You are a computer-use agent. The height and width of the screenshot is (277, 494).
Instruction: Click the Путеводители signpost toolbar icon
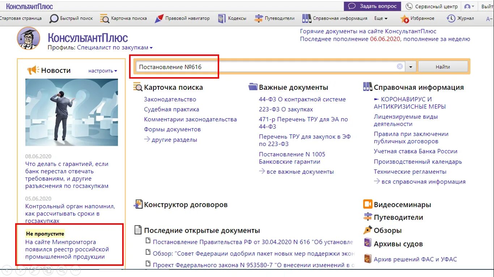coord(259,18)
